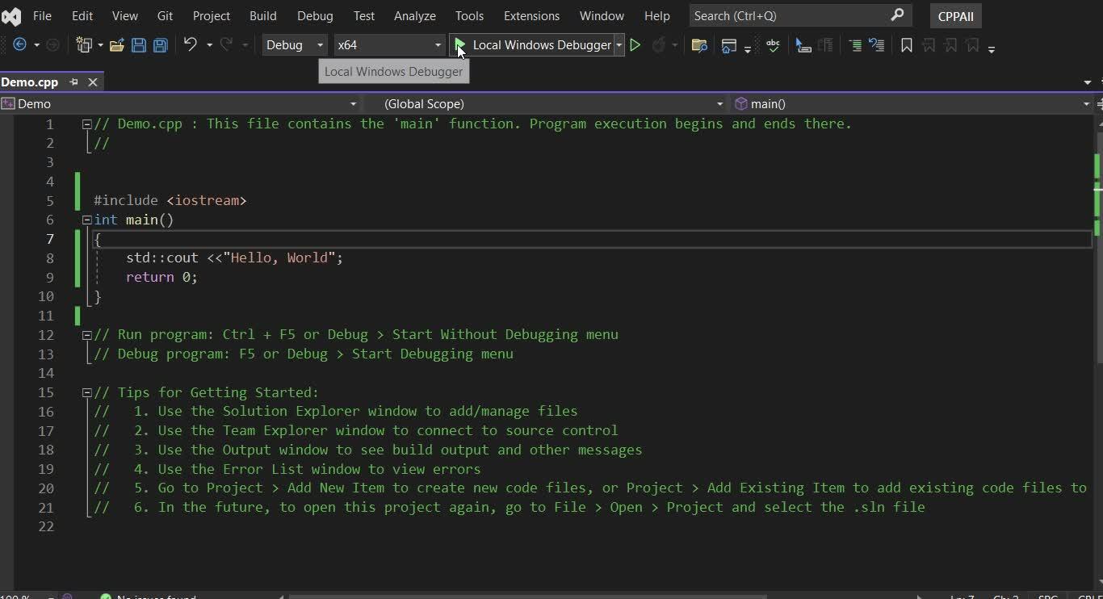The image size is (1103, 599).
Task: Open the Tools menu
Action: point(469,15)
